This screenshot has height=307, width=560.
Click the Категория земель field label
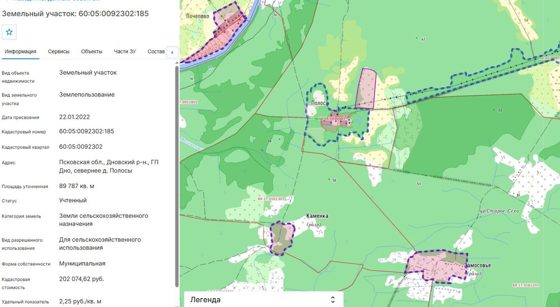tap(21, 216)
